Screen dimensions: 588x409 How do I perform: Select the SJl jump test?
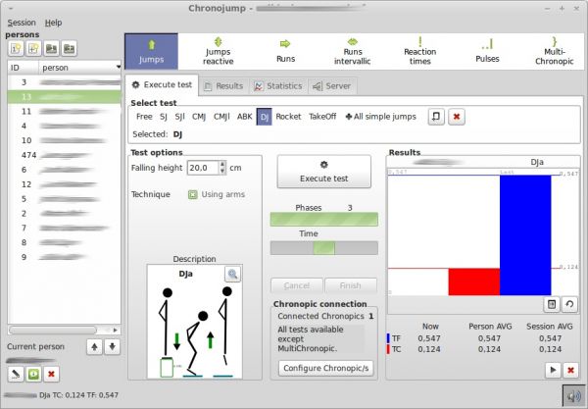180,117
